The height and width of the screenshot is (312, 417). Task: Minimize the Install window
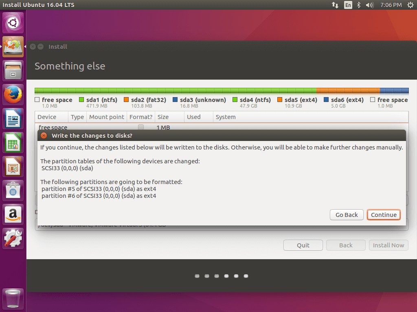pos(41,47)
